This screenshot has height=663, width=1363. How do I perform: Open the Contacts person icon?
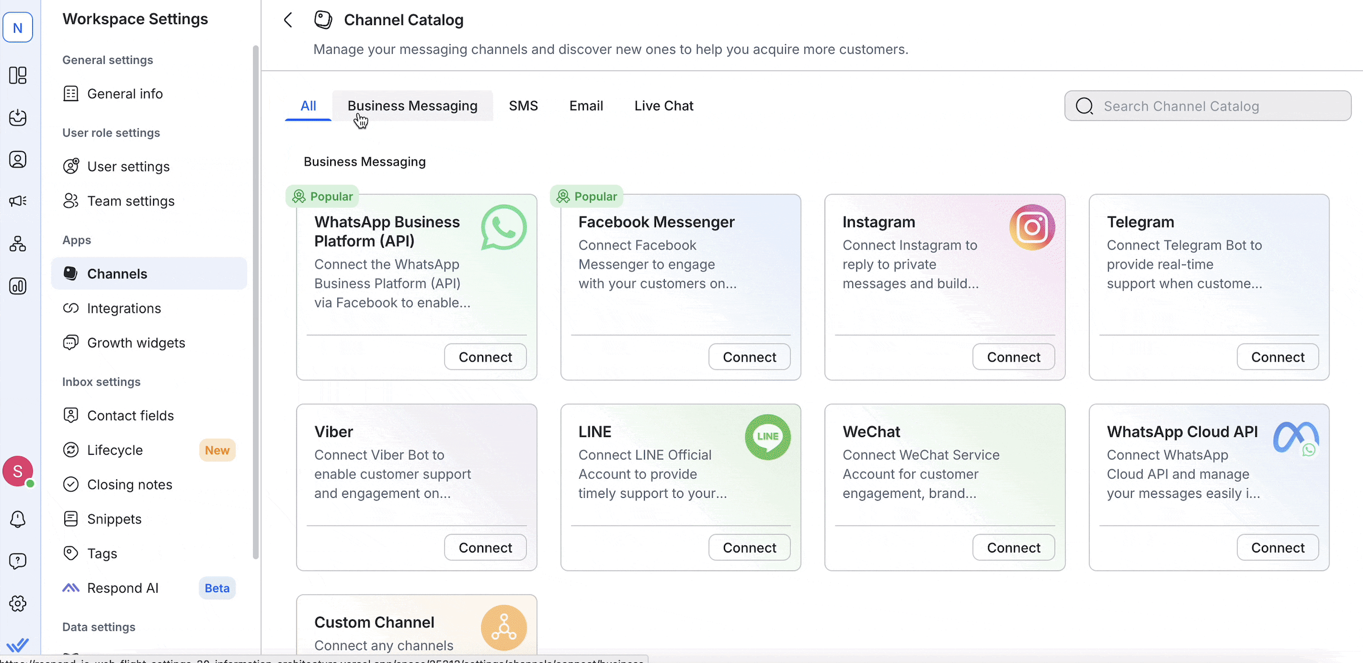tap(18, 159)
